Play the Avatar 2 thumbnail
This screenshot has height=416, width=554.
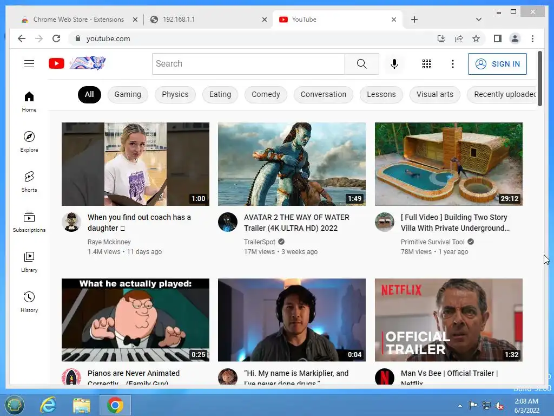[x=292, y=164]
